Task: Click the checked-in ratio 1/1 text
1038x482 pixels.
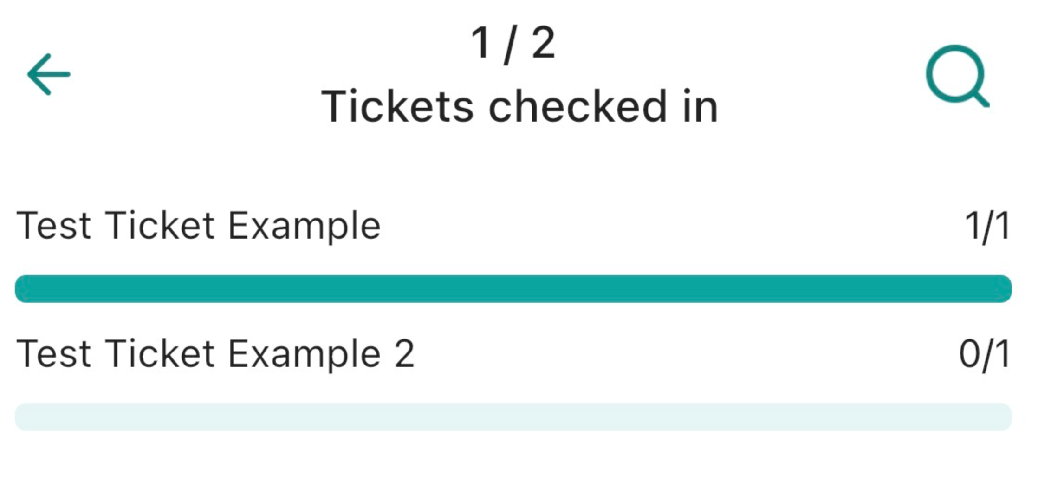Action: (x=987, y=226)
